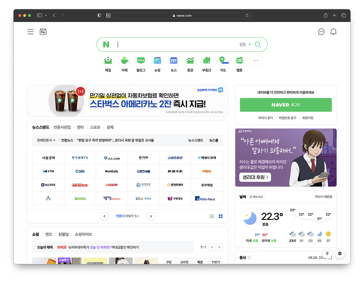Open the 증권 shortcut icon
The width and height of the screenshot is (364, 282).
point(190,61)
